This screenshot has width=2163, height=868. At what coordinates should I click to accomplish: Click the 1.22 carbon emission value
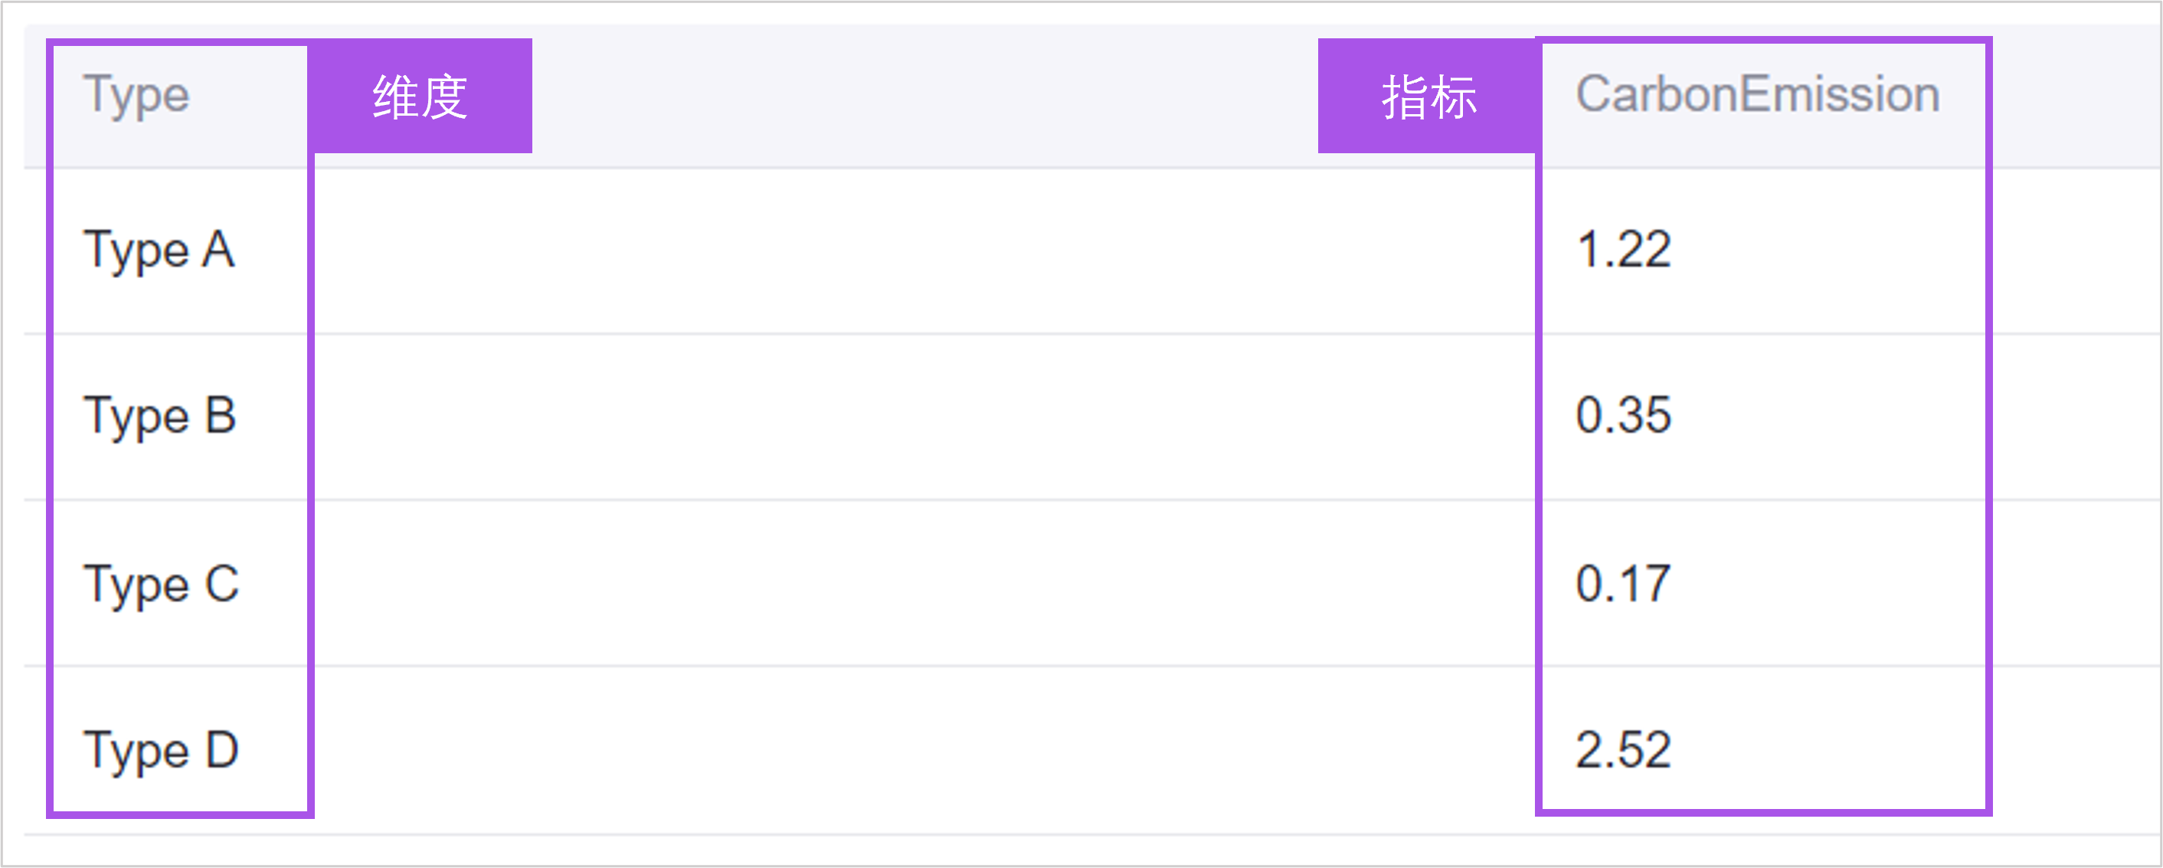[1623, 251]
